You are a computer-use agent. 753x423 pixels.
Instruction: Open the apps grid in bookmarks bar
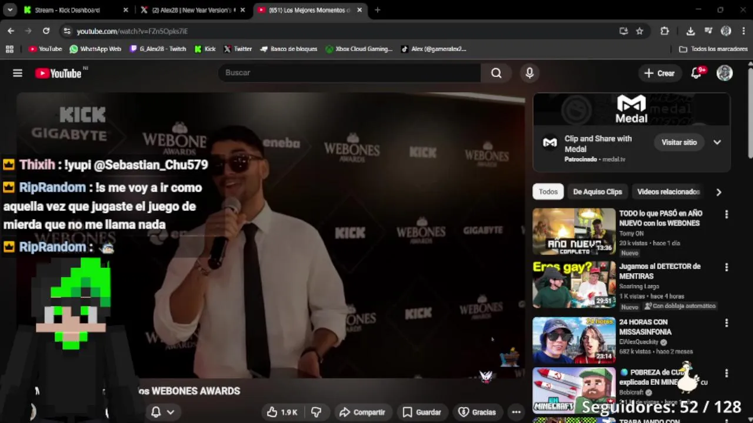[9, 49]
